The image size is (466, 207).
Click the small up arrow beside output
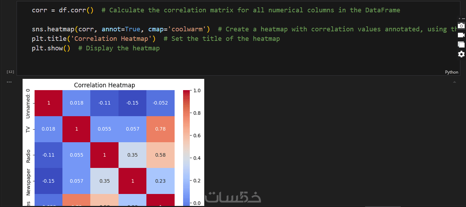click(454, 82)
